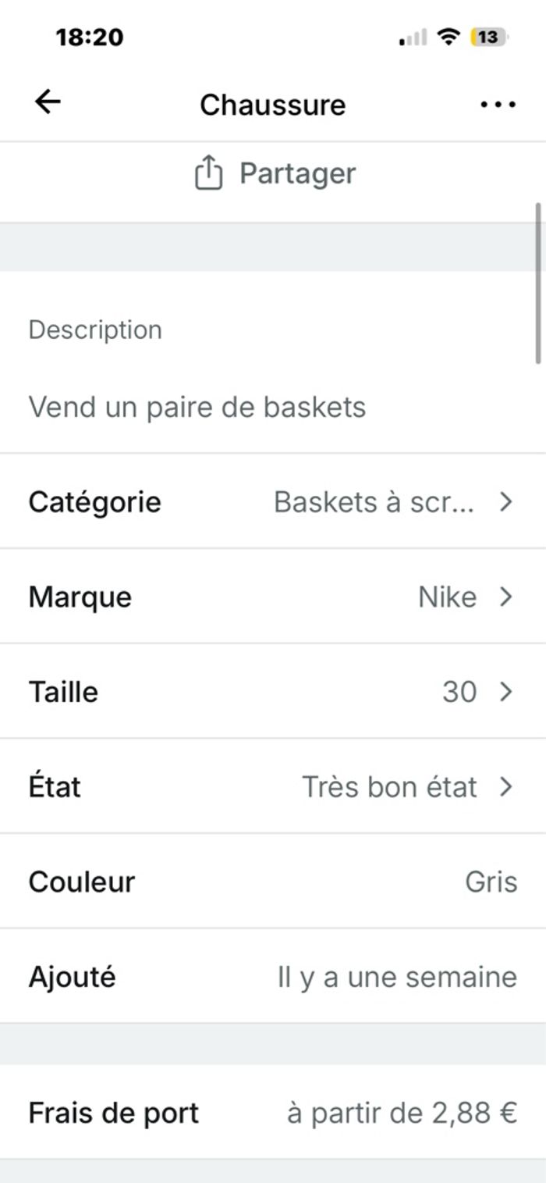Tap the Couleur Gris row
The width and height of the screenshot is (546, 1183).
(273, 882)
